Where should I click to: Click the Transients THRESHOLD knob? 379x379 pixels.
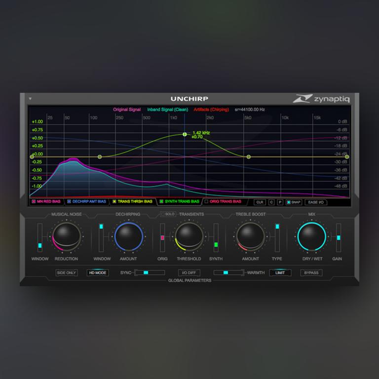click(x=189, y=236)
